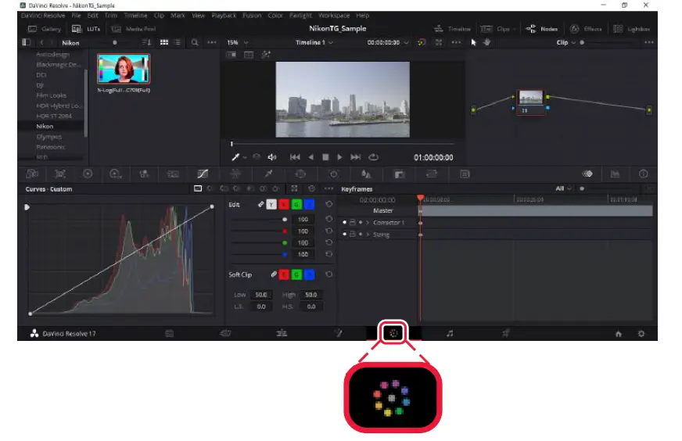Enable the Y channel curve button

coord(271,204)
